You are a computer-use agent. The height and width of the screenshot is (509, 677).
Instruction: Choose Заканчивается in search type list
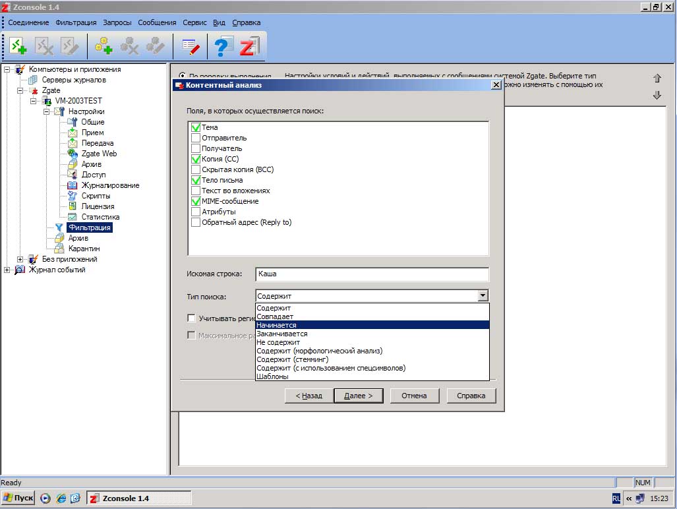click(372, 334)
